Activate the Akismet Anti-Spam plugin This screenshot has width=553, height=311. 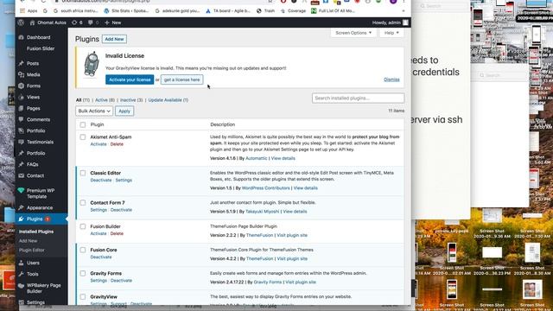point(99,144)
